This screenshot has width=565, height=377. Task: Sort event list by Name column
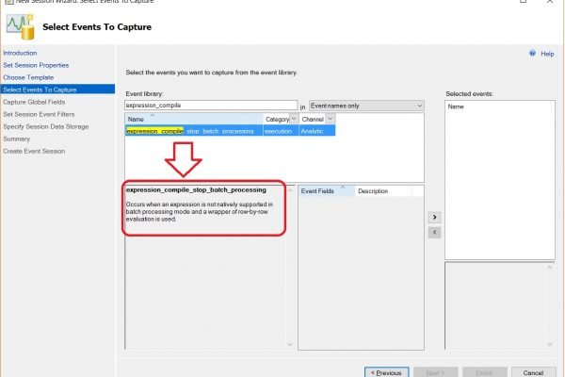tap(194, 119)
